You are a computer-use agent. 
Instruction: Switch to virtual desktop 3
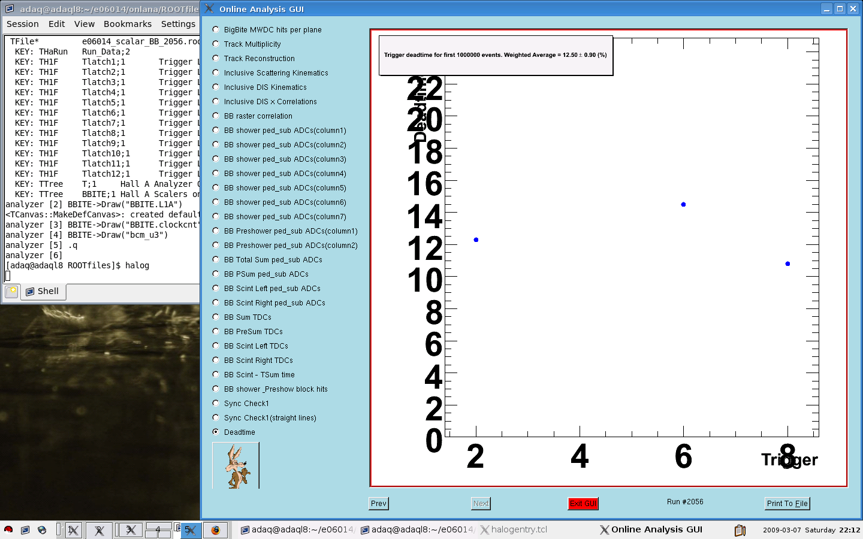130,530
